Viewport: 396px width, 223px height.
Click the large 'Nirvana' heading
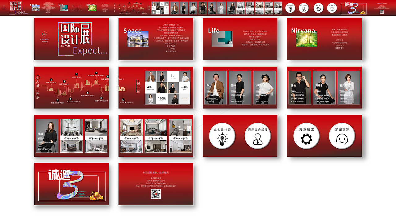(303, 30)
